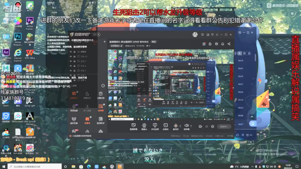Open the 房管助手 tool
The height and width of the screenshot is (169, 301).
pyautogui.click(x=87, y=95)
